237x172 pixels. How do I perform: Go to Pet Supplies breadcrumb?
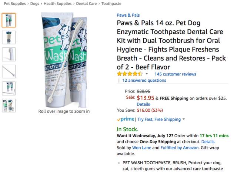15,3
